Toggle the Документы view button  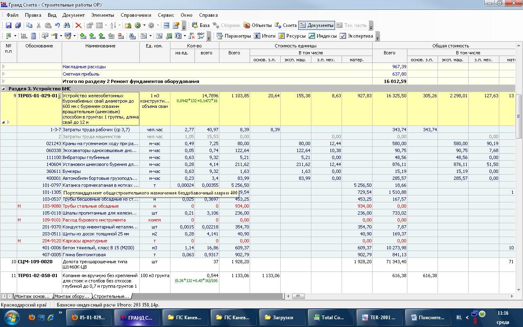click(317, 25)
